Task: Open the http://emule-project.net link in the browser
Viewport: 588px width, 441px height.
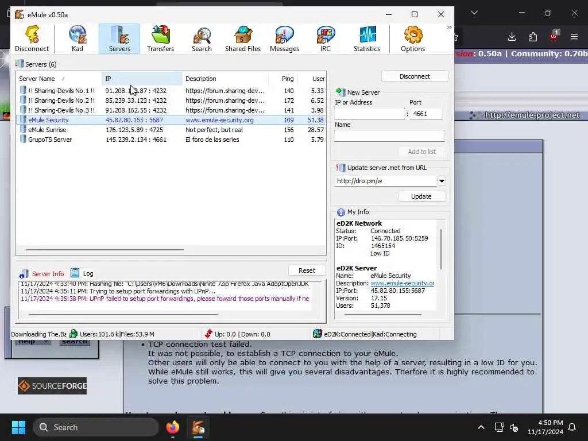Action: (532, 115)
